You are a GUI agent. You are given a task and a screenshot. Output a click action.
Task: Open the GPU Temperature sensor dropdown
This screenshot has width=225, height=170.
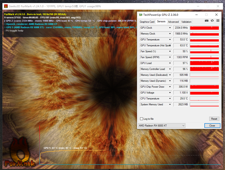coord(170,39)
